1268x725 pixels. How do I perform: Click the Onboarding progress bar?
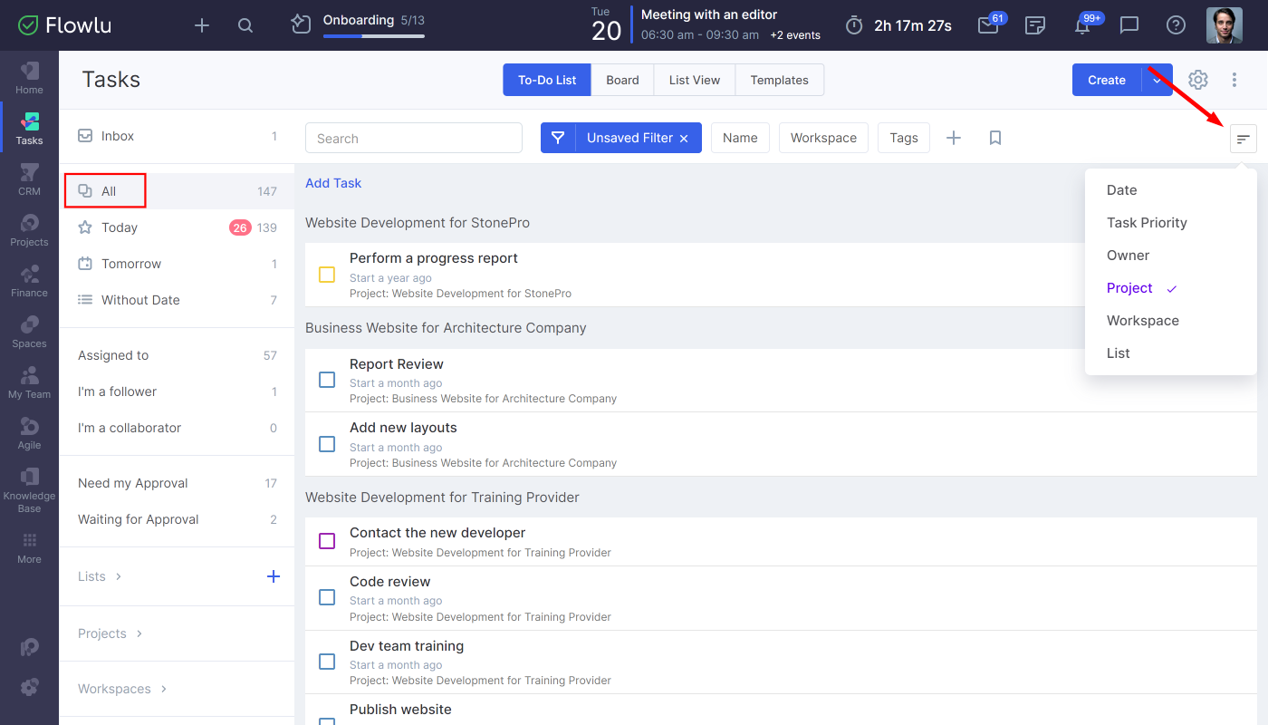click(x=373, y=36)
